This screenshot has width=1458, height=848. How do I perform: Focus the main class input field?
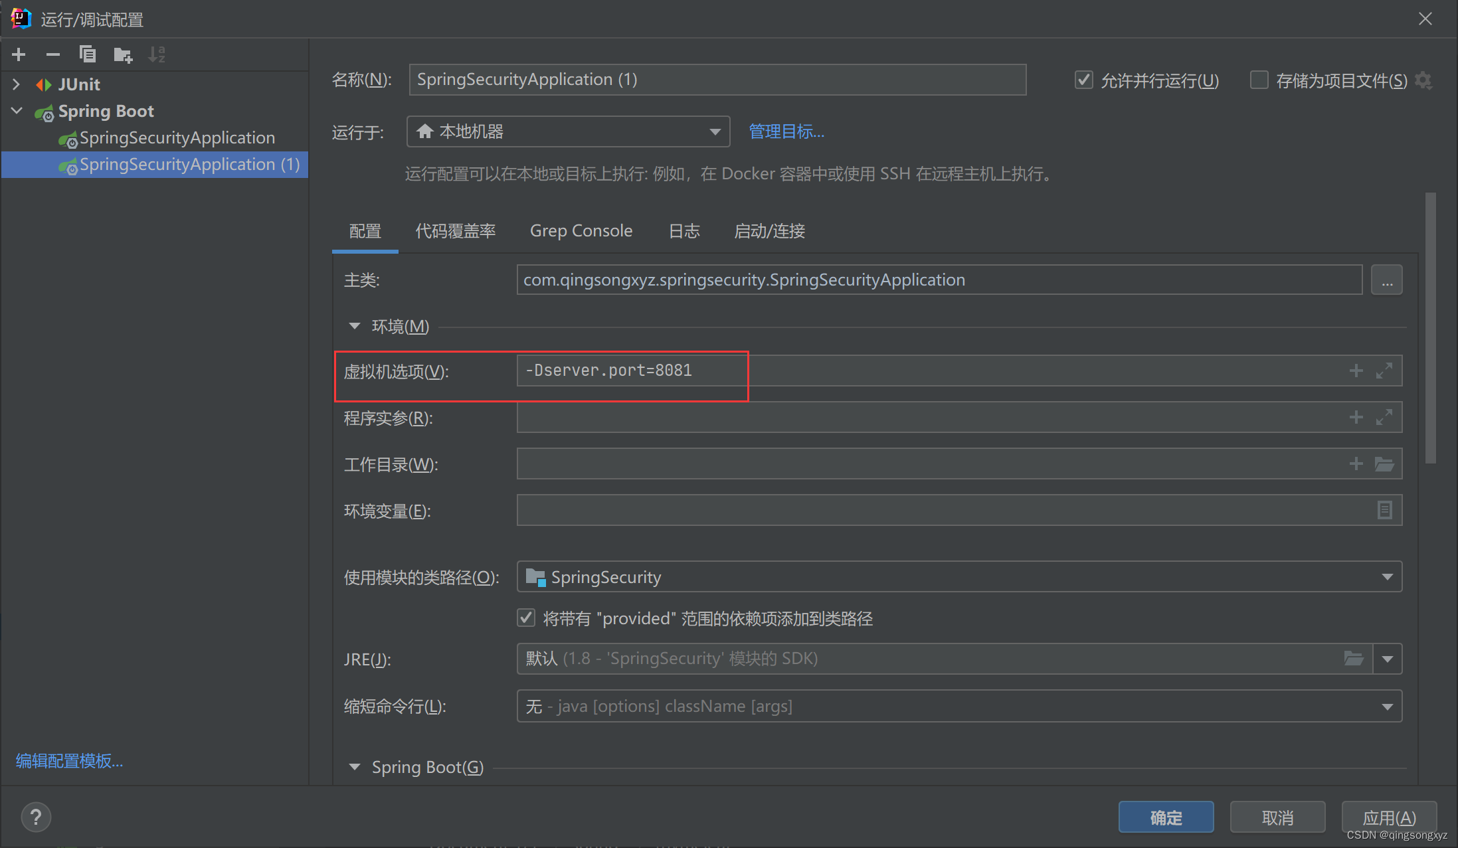(939, 280)
